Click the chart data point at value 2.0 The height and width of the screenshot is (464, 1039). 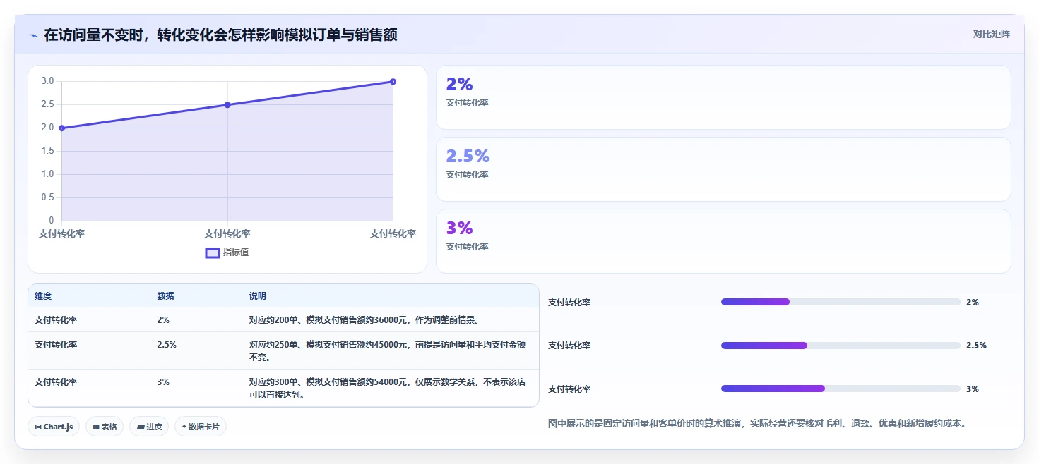[x=62, y=128]
